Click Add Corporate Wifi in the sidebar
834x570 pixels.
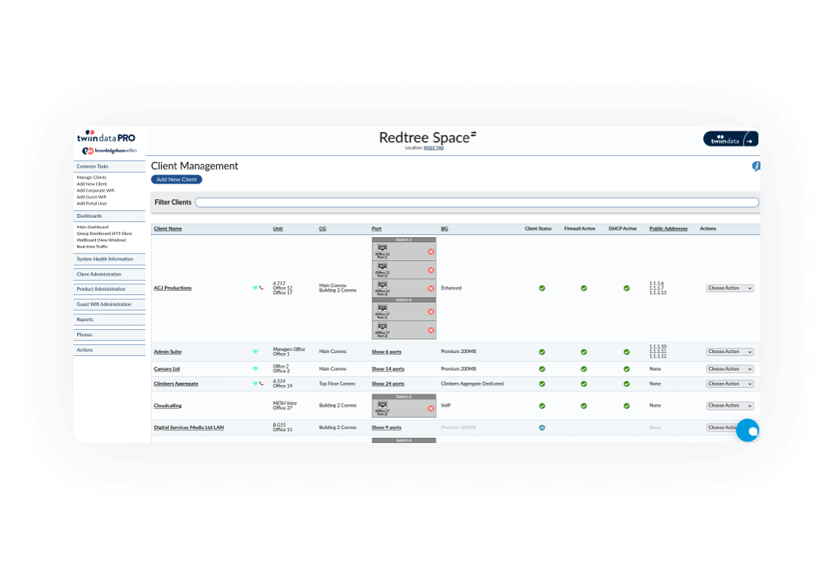96,190
